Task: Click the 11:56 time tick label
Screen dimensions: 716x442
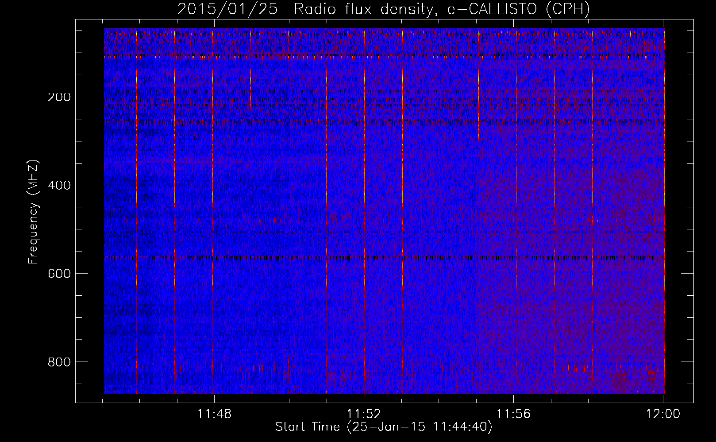Action: click(513, 414)
